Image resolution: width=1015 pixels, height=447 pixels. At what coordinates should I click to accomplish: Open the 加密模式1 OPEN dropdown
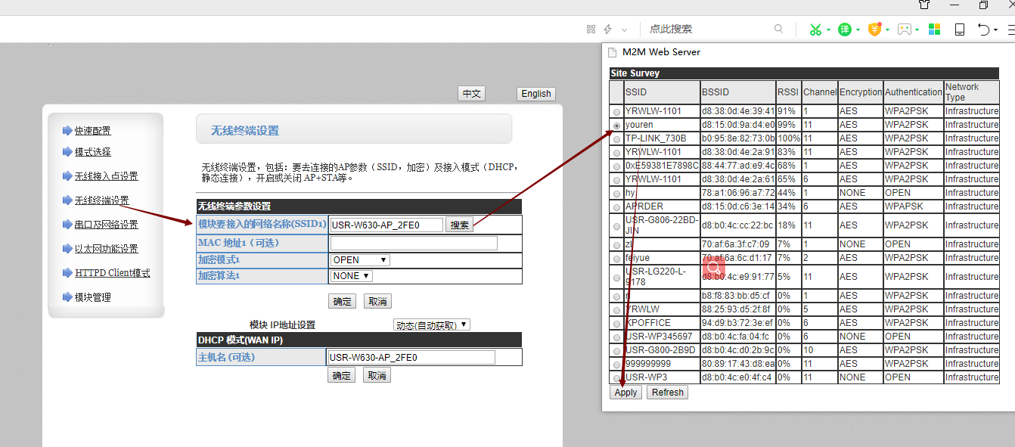coord(360,260)
